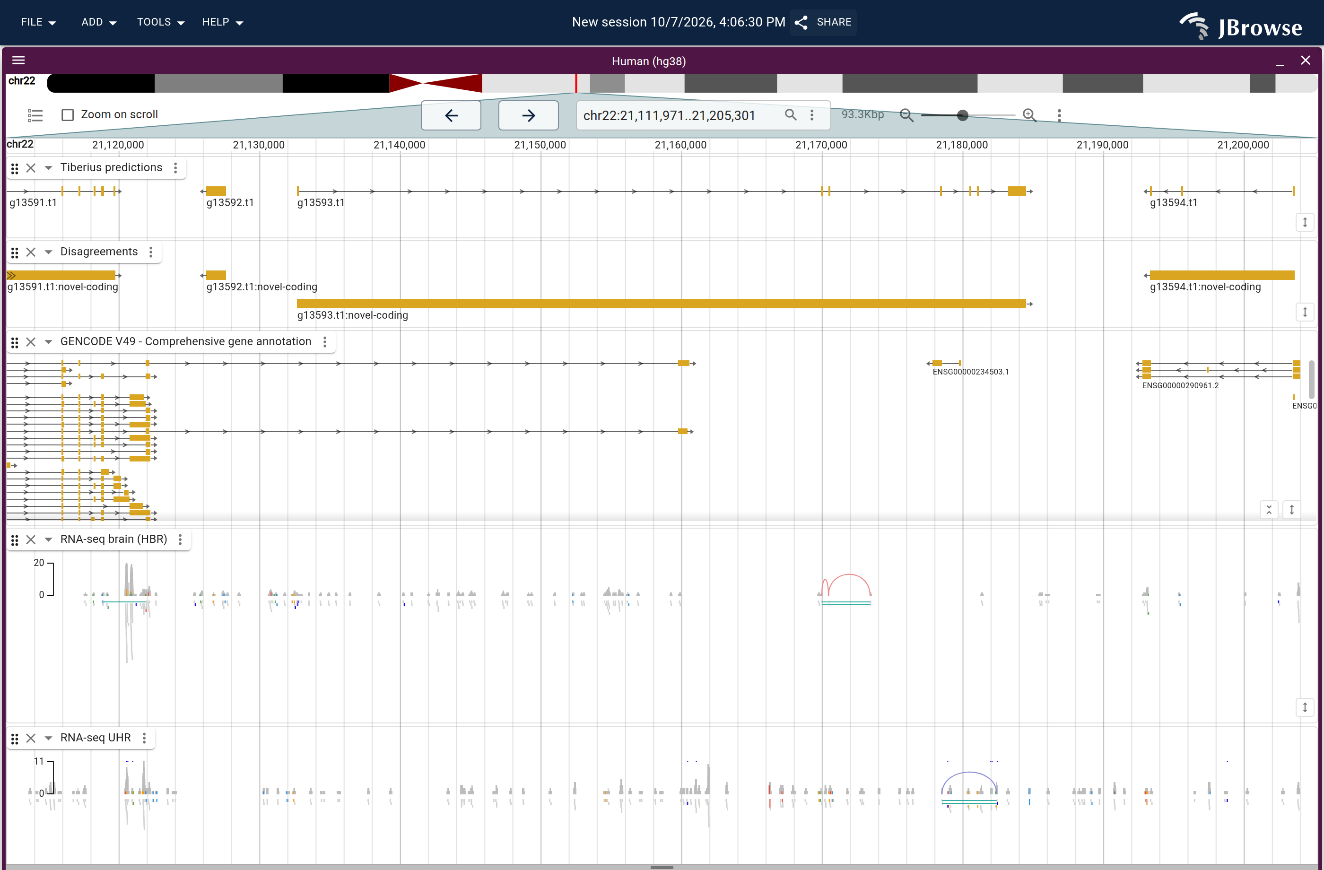Open Disagreements track three-dot menu
The width and height of the screenshot is (1324, 870).
(x=151, y=252)
